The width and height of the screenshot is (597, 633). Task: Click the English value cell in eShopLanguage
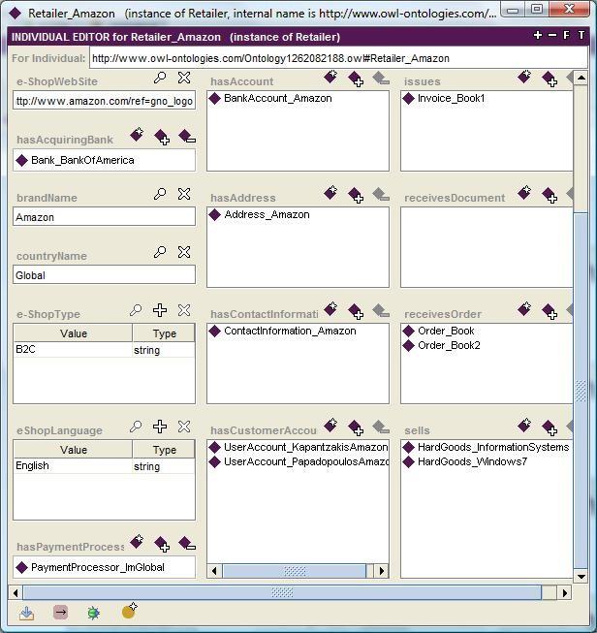[x=73, y=466]
